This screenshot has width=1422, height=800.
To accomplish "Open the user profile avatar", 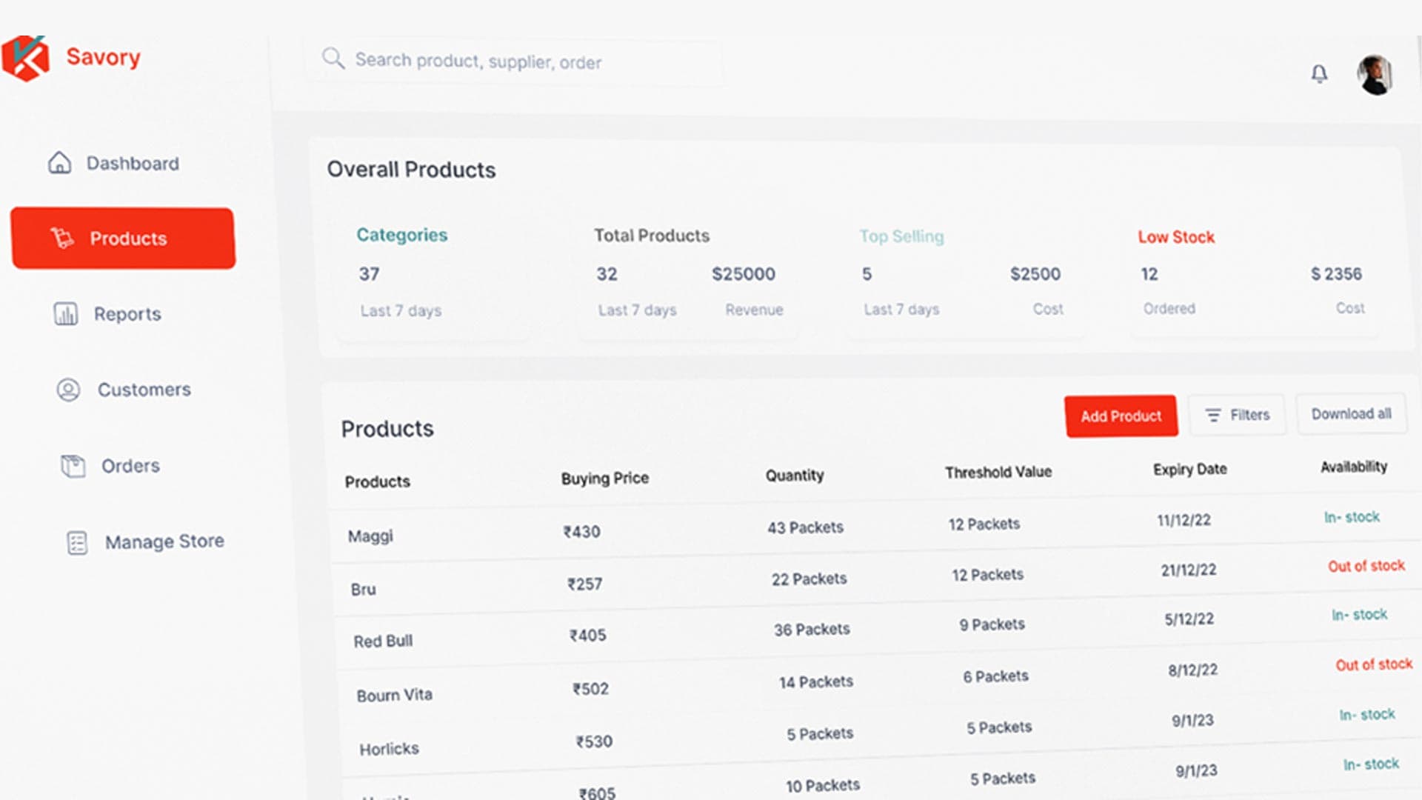I will coord(1375,75).
